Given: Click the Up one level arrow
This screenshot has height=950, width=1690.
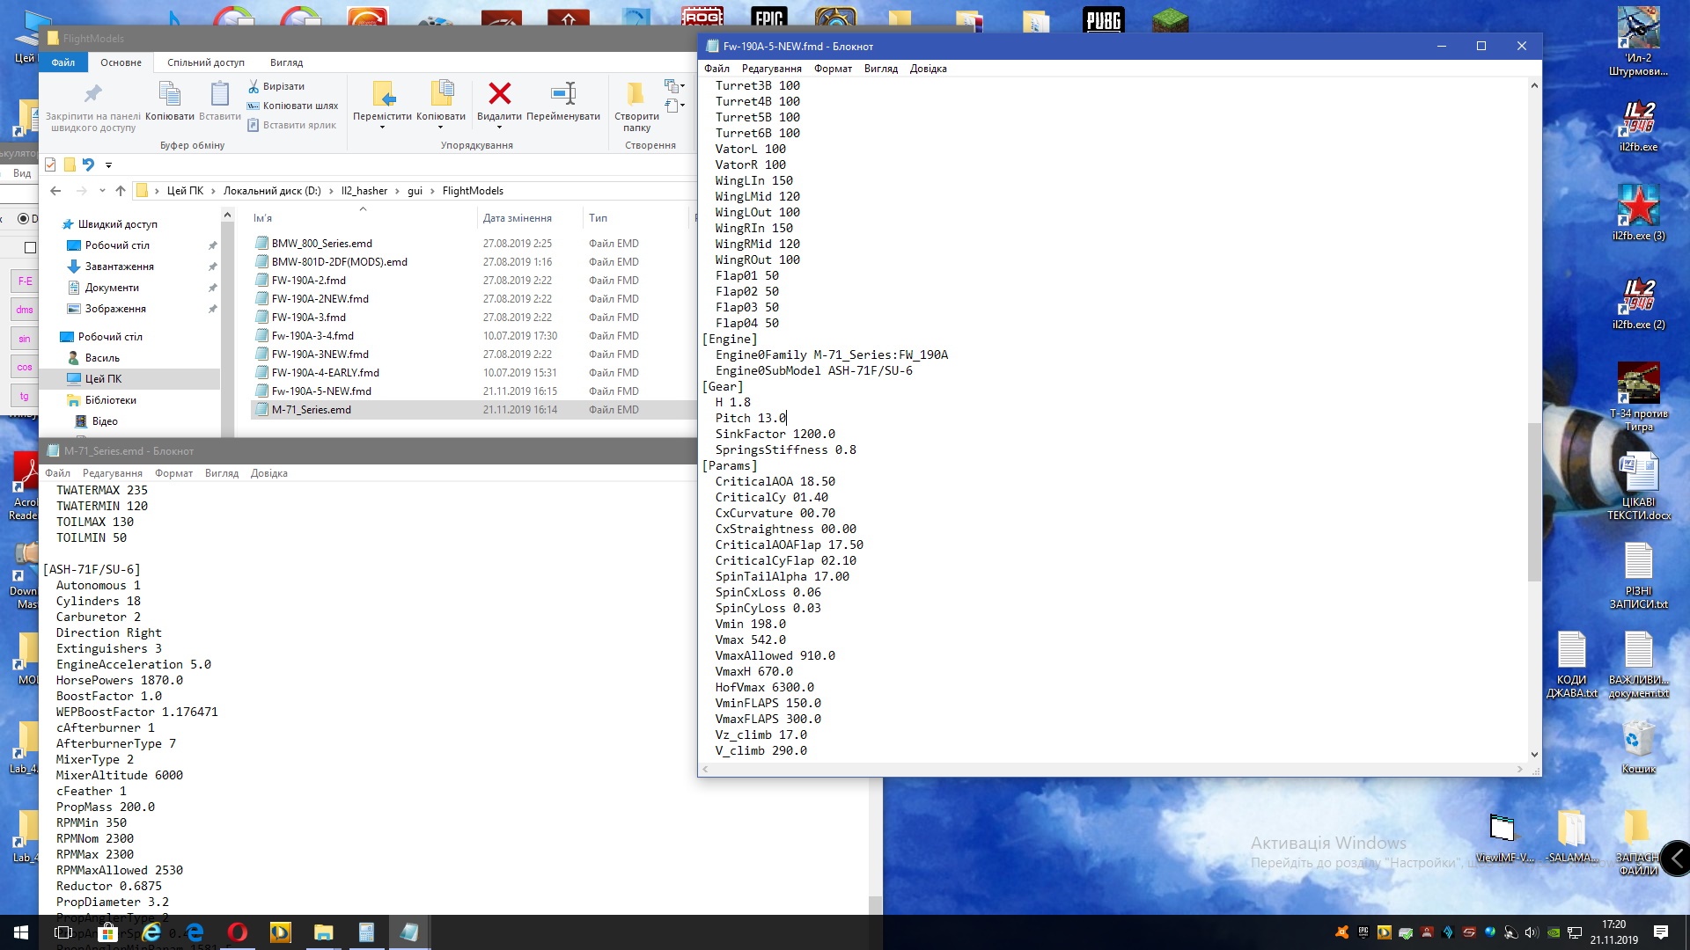Looking at the screenshot, I should pos(121,191).
